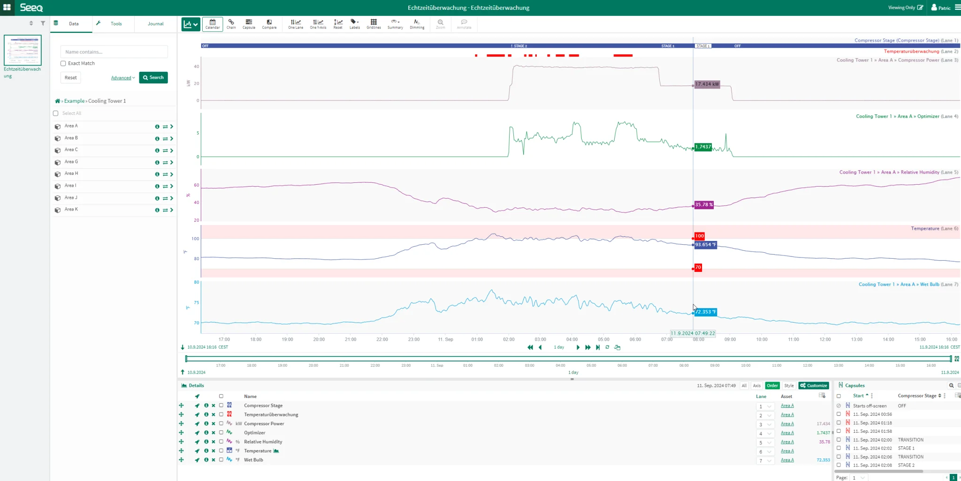Switch to Capsule time view
961x481 pixels.
click(249, 24)
